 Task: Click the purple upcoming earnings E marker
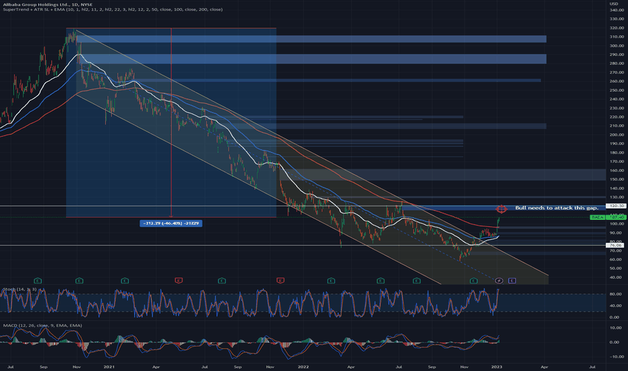[512, 281]
